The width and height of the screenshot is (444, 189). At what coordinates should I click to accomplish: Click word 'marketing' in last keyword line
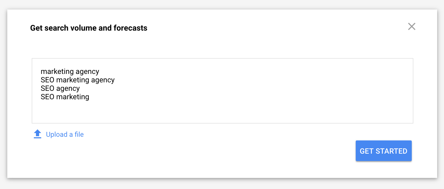(x=72, y=97)
